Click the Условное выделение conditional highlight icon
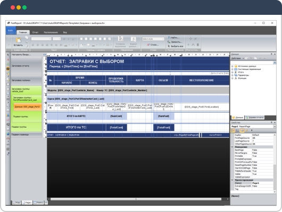This screenshot has height=212, width=282. [120, 39]
